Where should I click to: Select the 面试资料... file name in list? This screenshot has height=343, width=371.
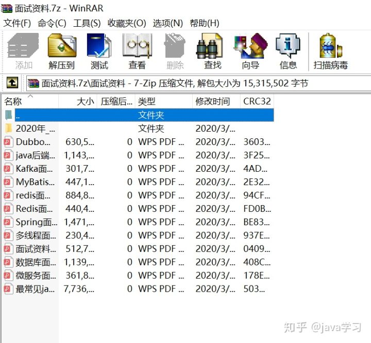36,248
